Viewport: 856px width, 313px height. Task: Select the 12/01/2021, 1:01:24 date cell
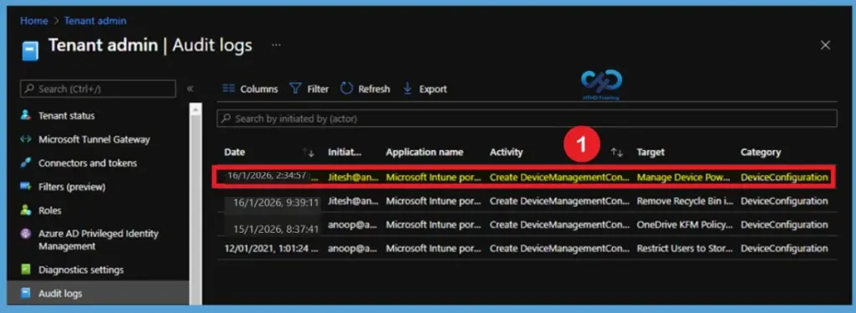272,249
